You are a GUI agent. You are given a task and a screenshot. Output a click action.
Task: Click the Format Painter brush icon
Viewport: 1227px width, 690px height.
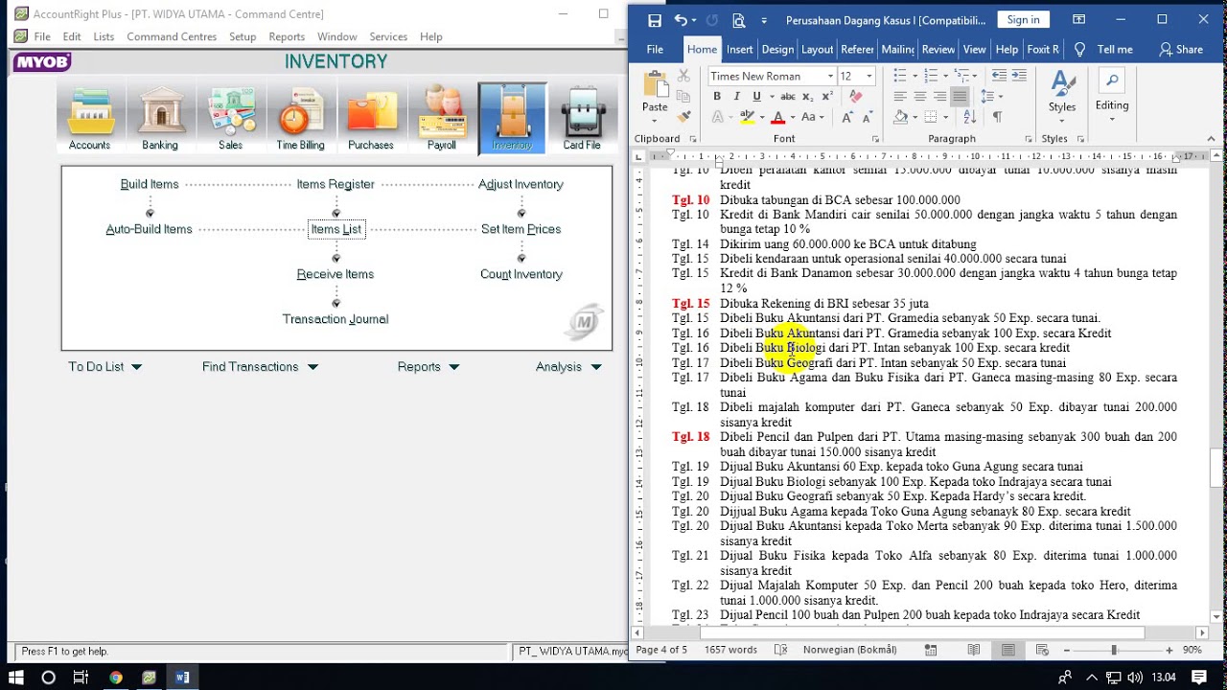click(683, 117)
